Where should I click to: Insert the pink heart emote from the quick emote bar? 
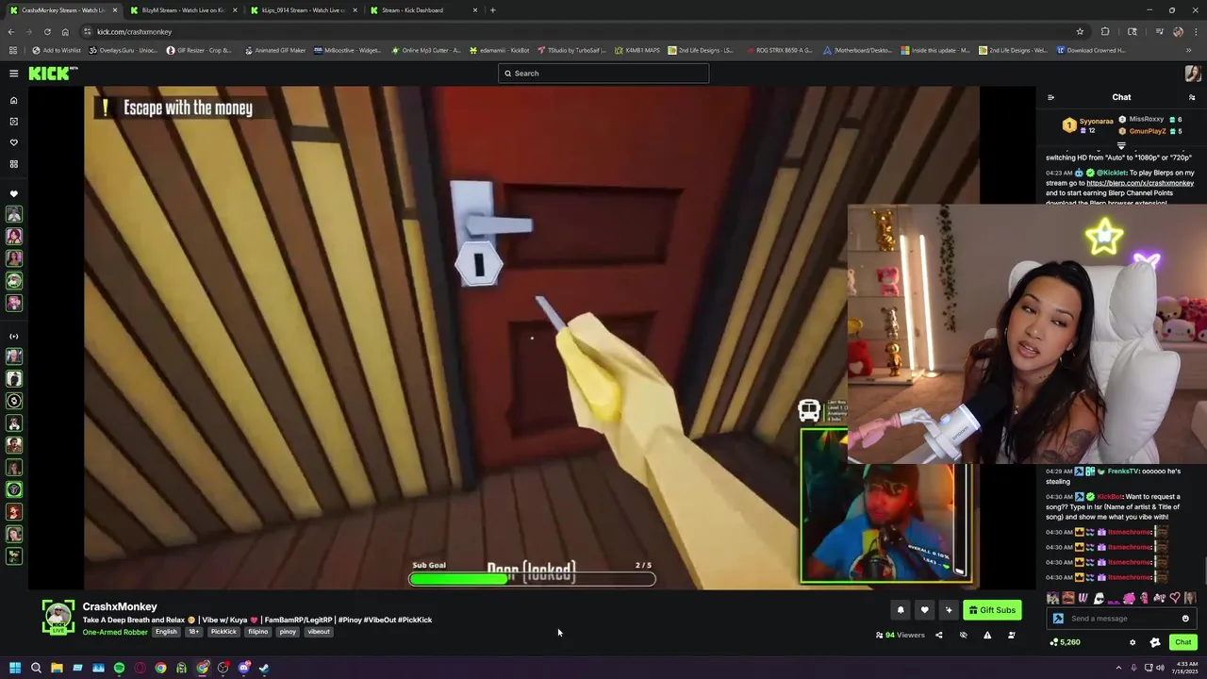coord(1174,598)
